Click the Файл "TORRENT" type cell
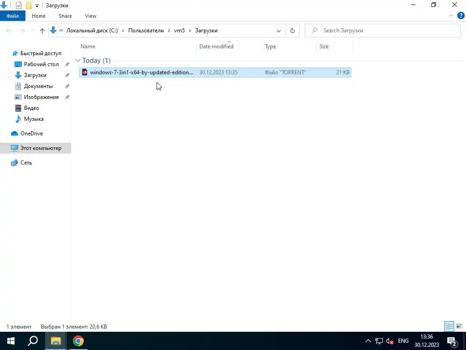Image resolution: width=466 pixels, height=350 pixels. tap(285, 72)
